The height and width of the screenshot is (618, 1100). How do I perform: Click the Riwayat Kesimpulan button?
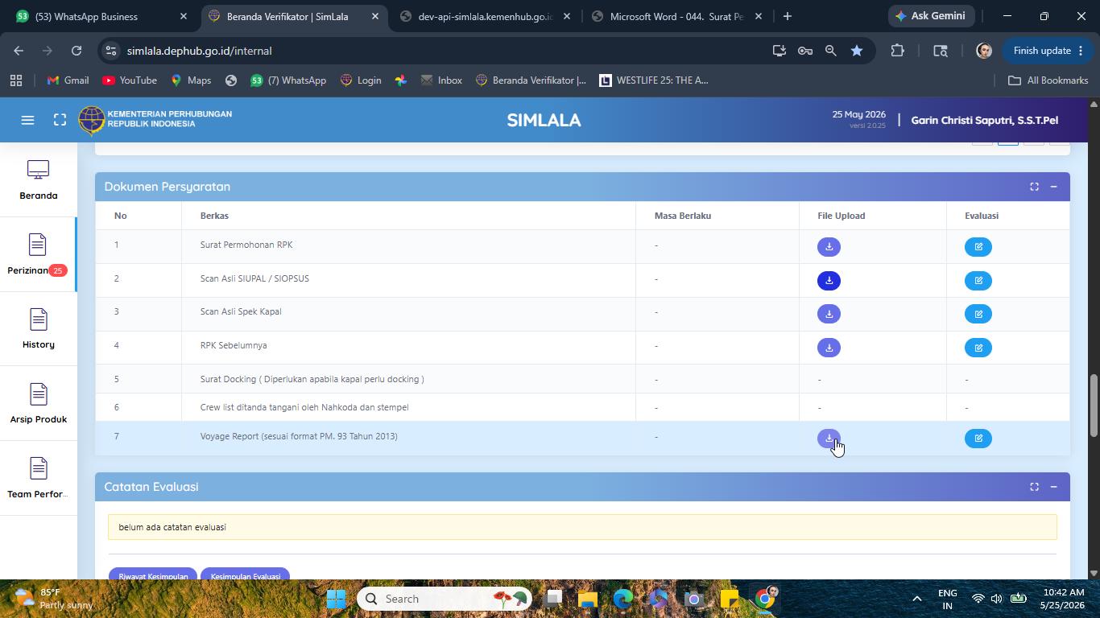click(153, 575)
